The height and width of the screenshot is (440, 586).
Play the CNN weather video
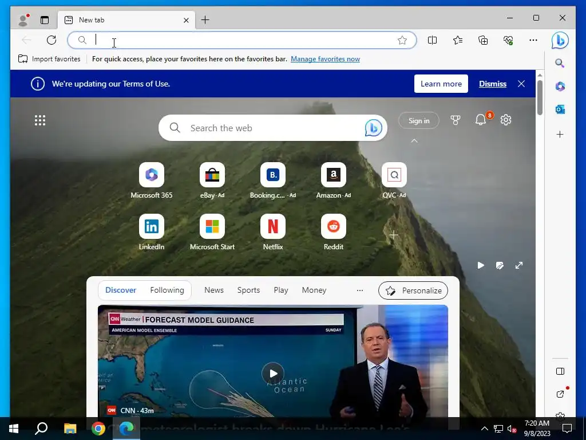273,374
